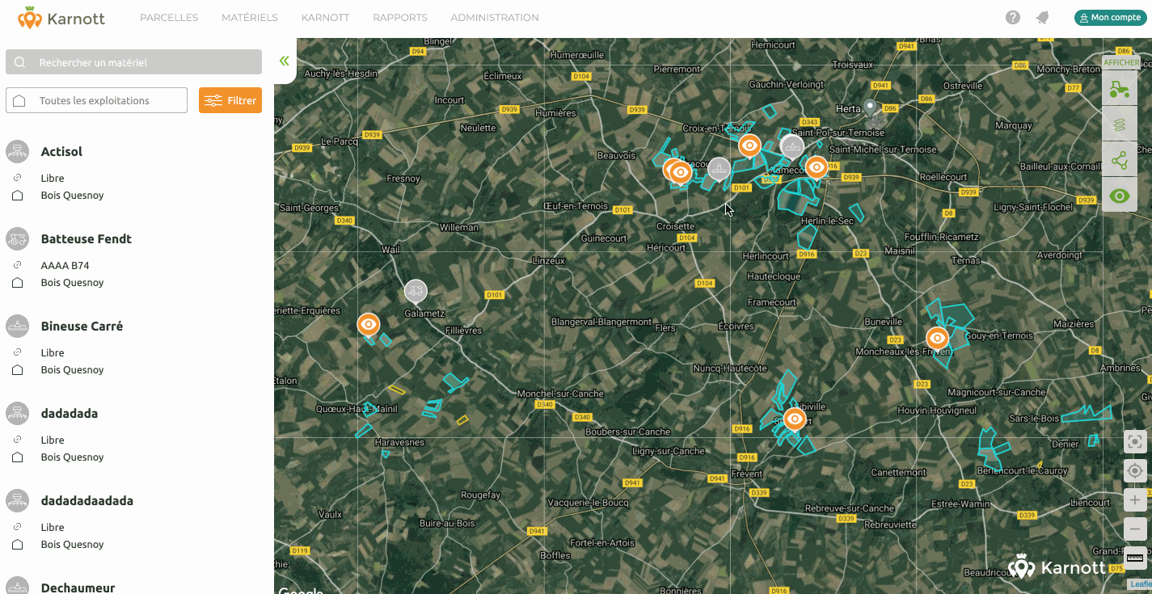Click the Actisol equipment icon

coord(17,151)
